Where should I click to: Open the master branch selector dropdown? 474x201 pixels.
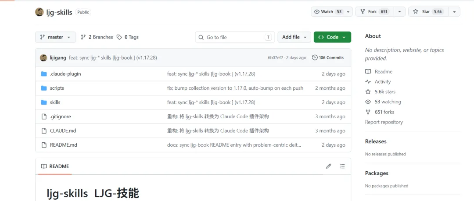[56, 37]
